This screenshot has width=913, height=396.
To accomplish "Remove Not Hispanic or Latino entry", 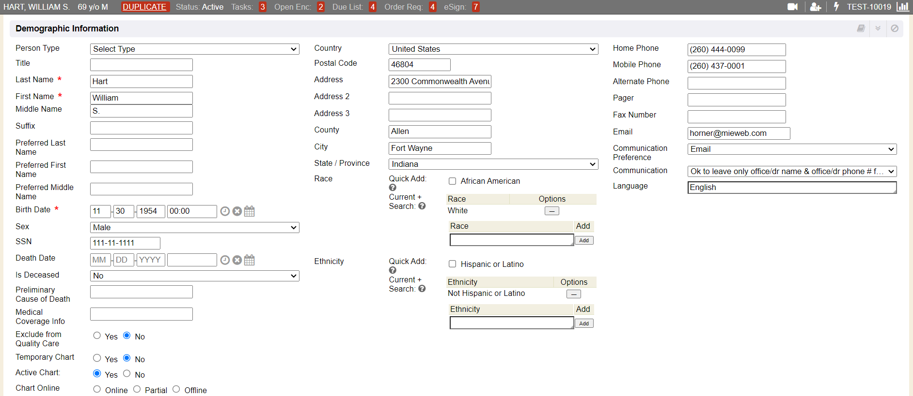I will (574, 294).
